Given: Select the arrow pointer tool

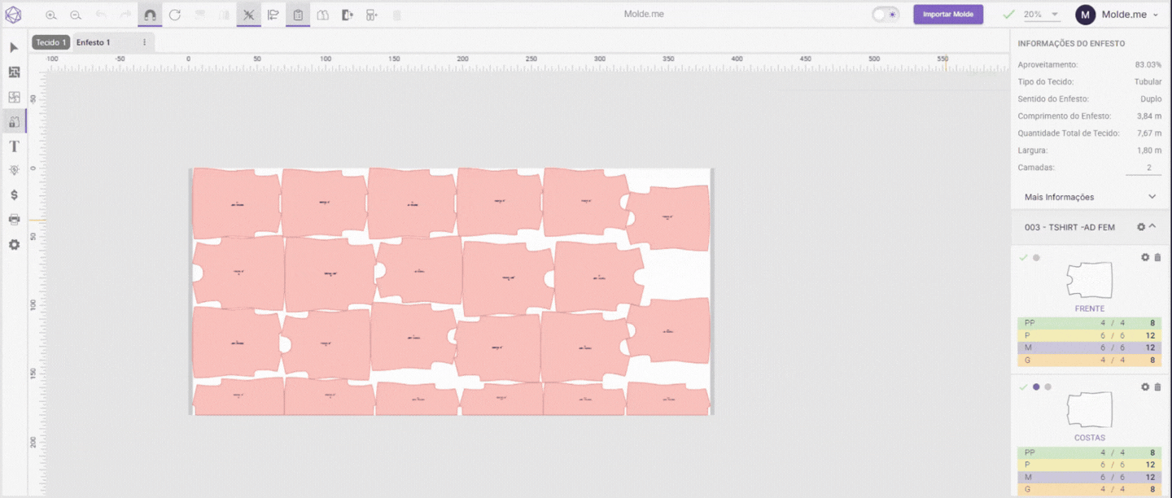Looking at the screenshot, I should (14, 48).
